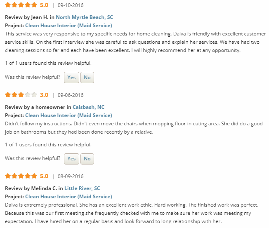Screen dimensions: 269x228
Task: Vote Yes on the Calsbash homeowner review
Action: tap(71, 159)
